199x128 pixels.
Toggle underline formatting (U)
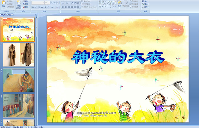pyautogui.click(x=39, y=7)
